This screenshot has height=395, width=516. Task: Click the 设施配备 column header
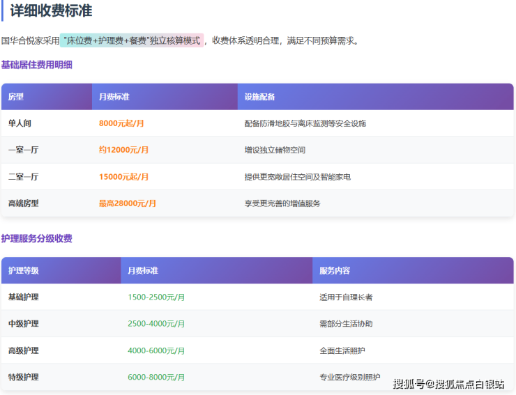point(259,97)
